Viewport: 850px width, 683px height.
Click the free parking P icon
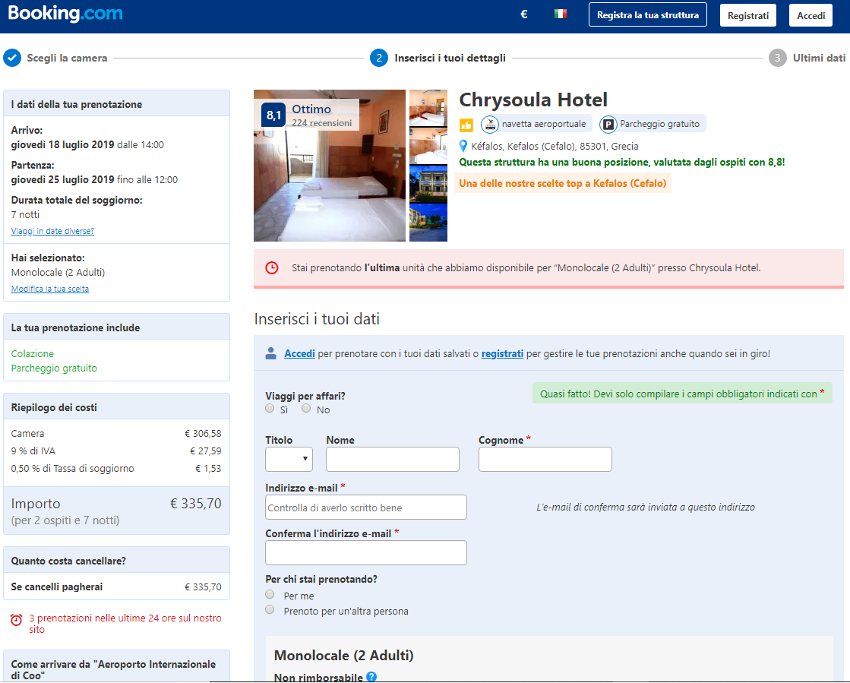point(608,125)
